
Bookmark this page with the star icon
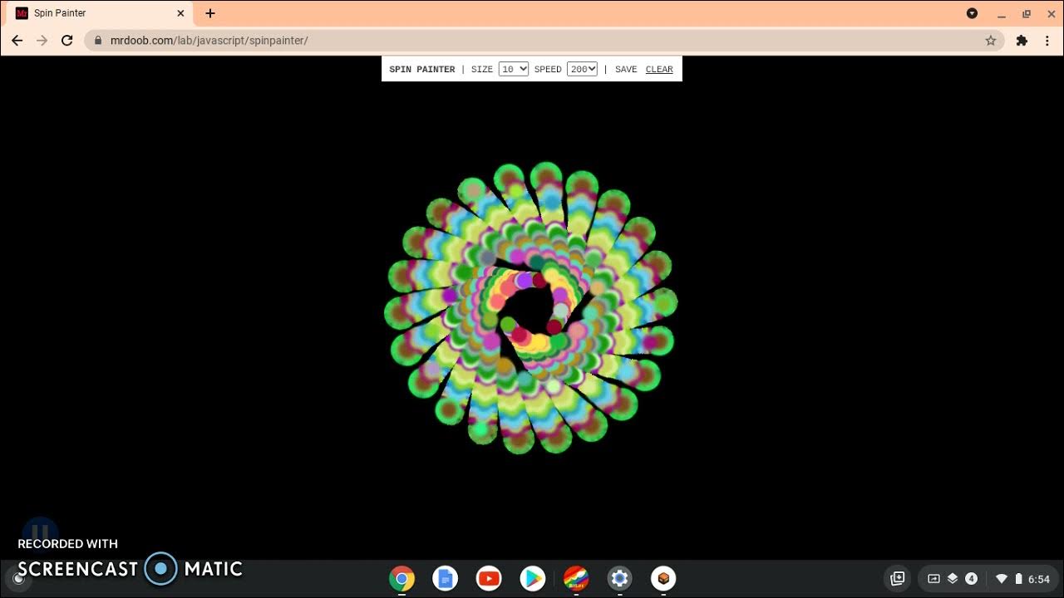point(990,40)
